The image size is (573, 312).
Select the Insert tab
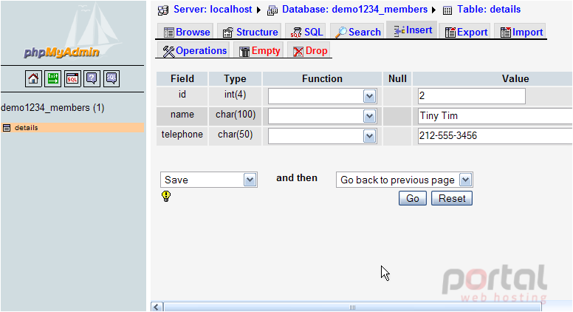point(413,30)
